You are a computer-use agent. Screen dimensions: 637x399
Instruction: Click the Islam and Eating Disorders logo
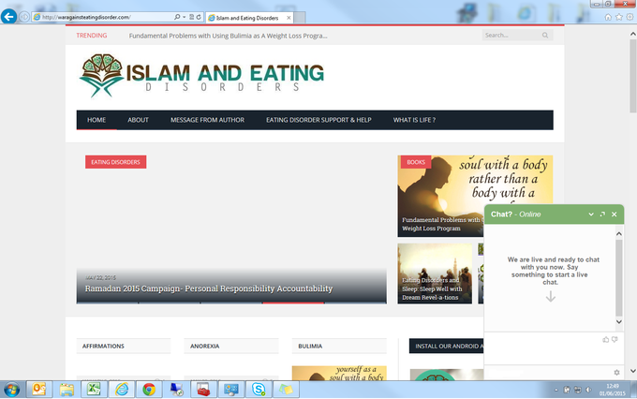coord(201,76)
